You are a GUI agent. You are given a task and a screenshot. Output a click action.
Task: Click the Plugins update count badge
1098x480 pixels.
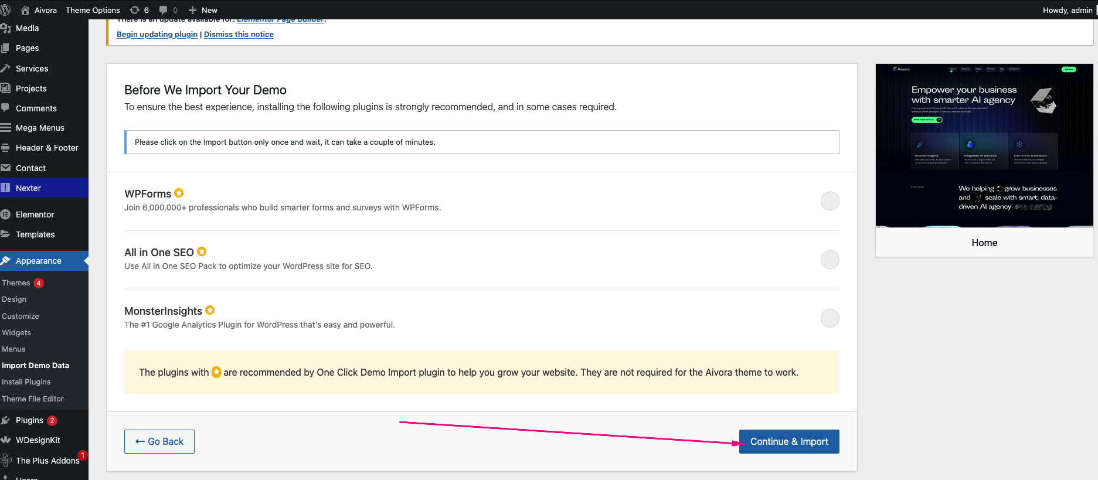pyautogui.click(x=52, y=420)
